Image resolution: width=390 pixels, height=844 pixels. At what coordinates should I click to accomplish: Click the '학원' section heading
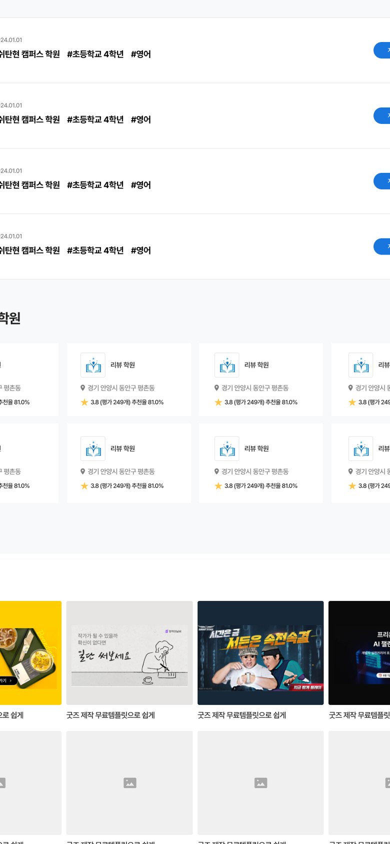coord(10,318)
